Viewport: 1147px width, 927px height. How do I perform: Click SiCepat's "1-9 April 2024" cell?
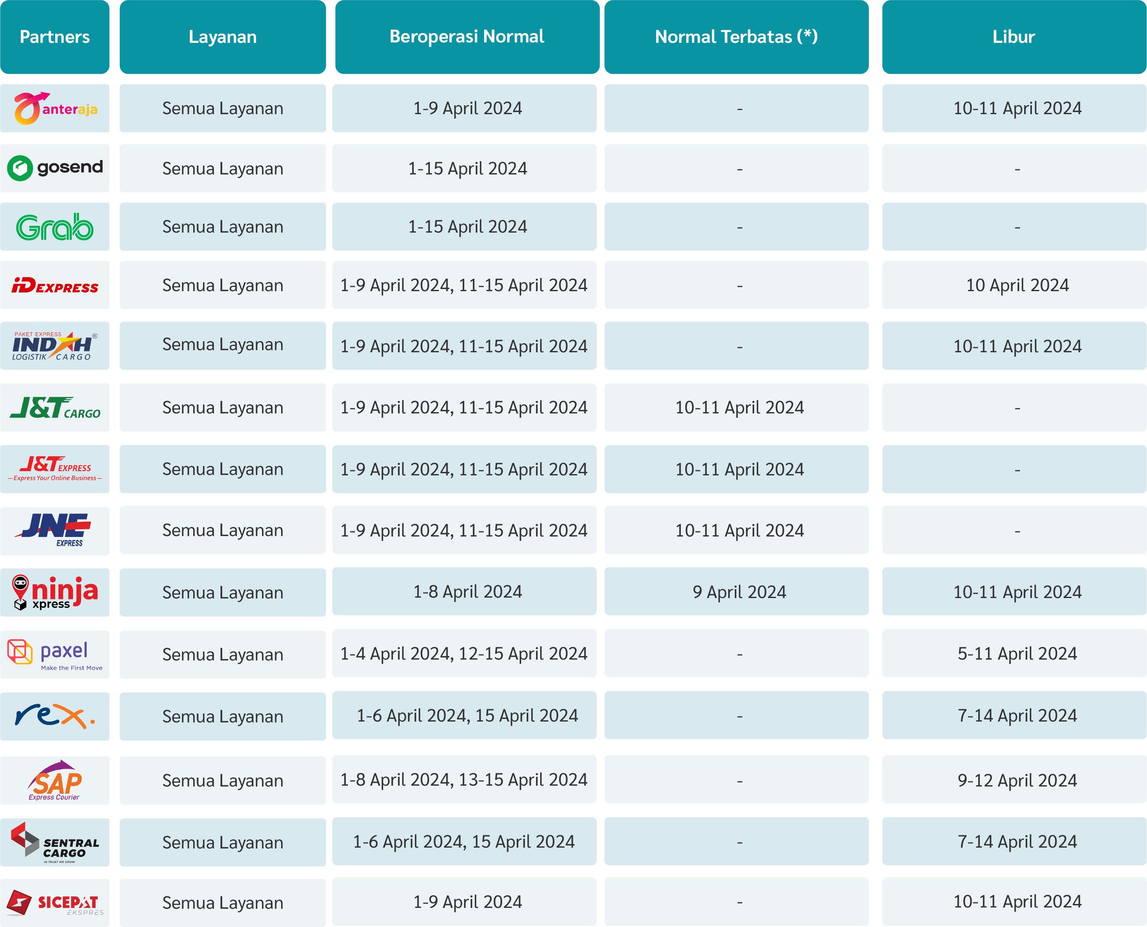[464, 902]
